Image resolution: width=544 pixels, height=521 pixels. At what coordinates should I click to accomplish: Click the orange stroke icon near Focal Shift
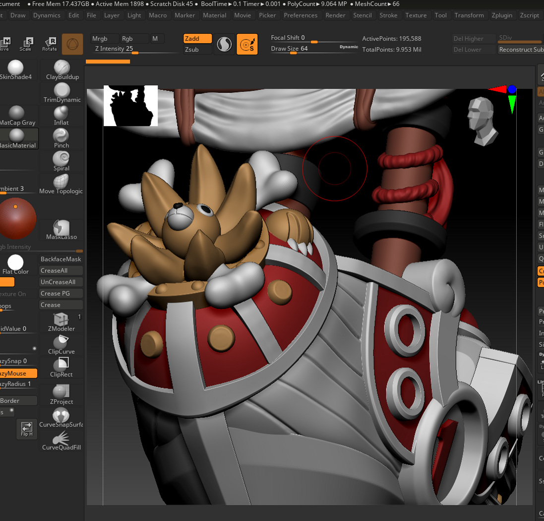247,44
